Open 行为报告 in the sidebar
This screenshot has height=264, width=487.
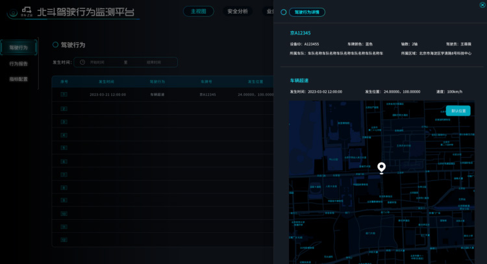19,64
